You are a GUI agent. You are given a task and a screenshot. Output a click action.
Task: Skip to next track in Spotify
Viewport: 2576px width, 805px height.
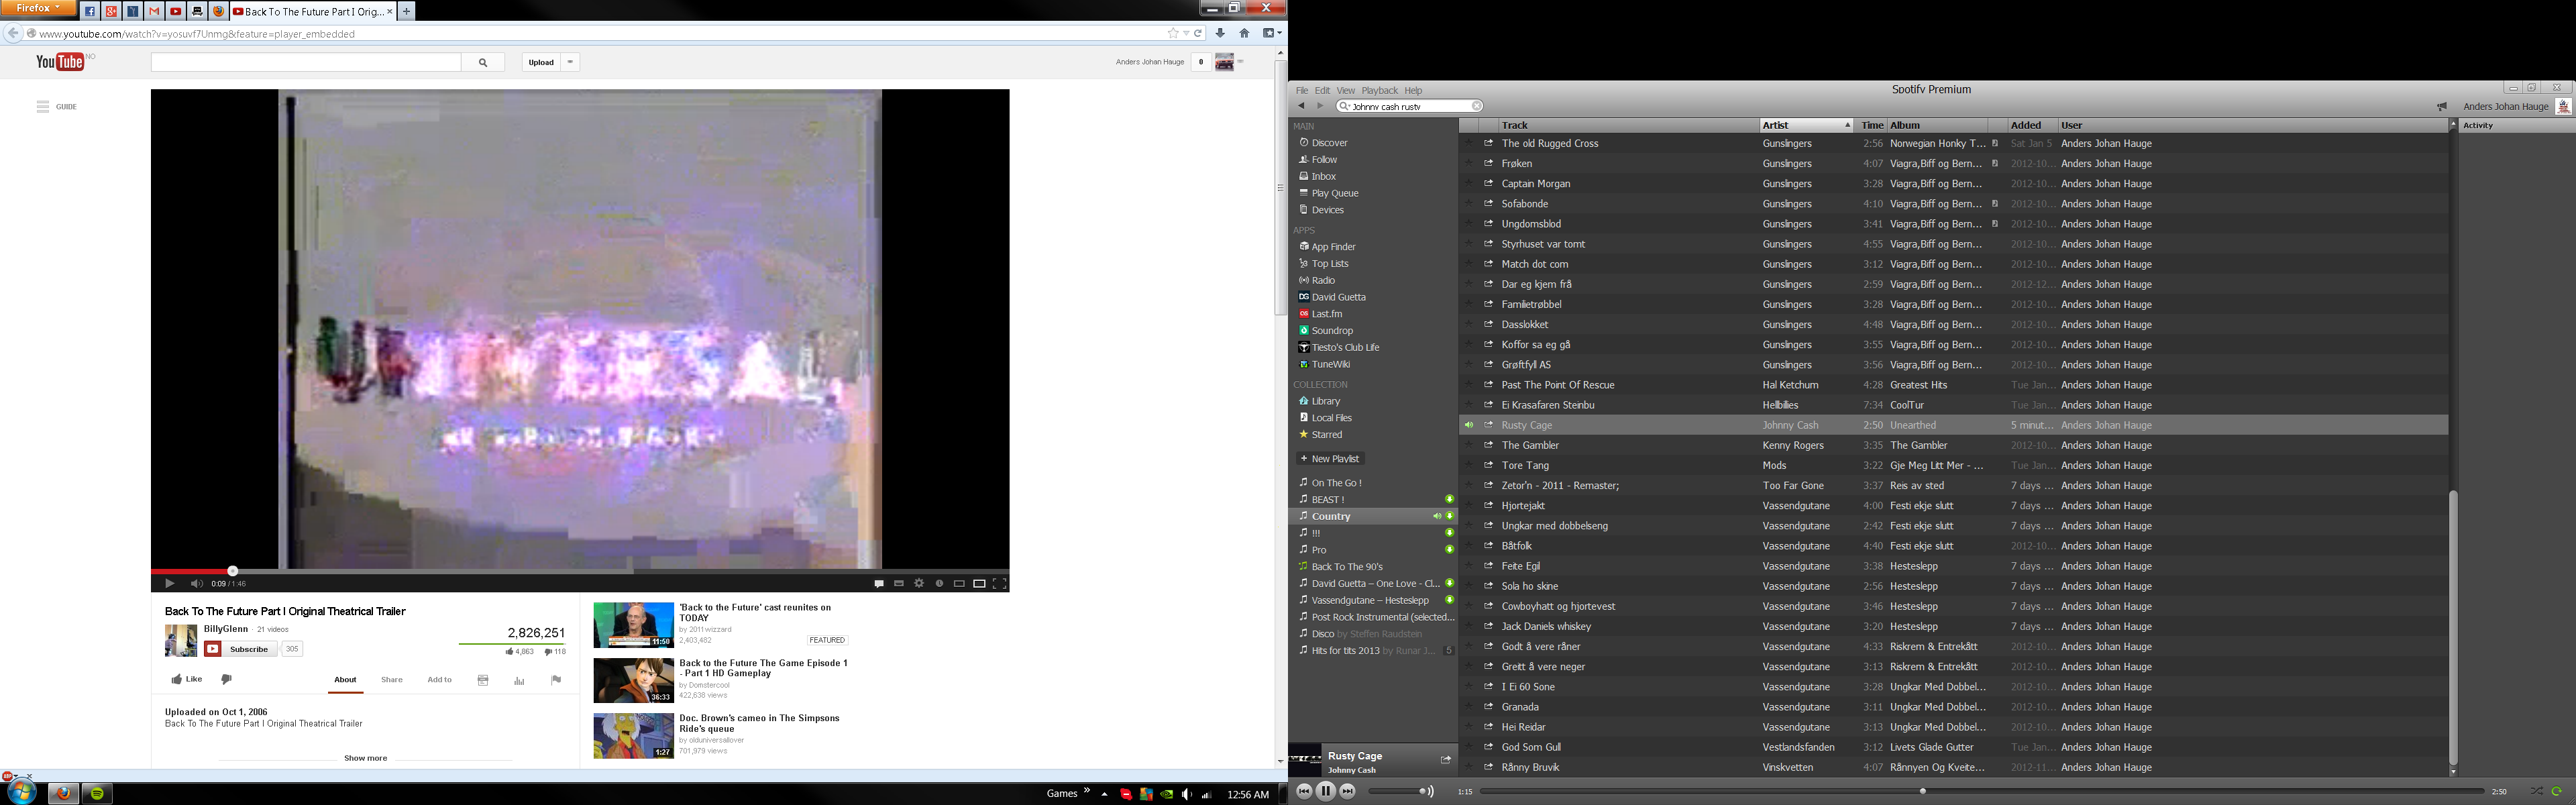pyautogui.click(x=1347, y=791)
